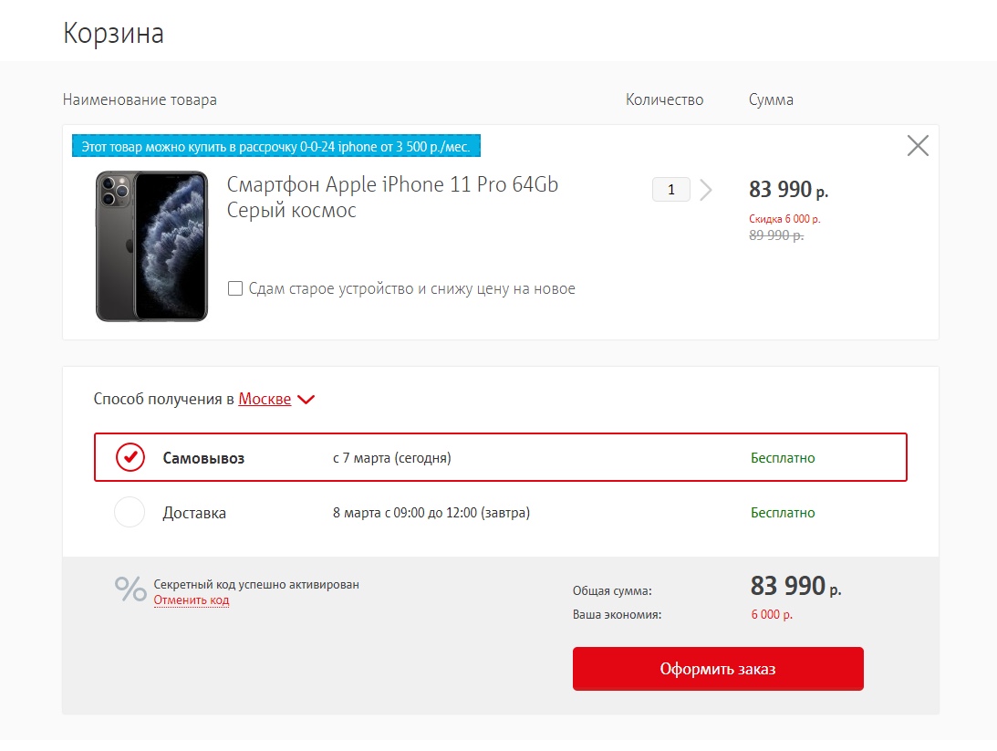Open the Москве city link
The width and height of the screenshot is (997, 751).
coord(265,399)
